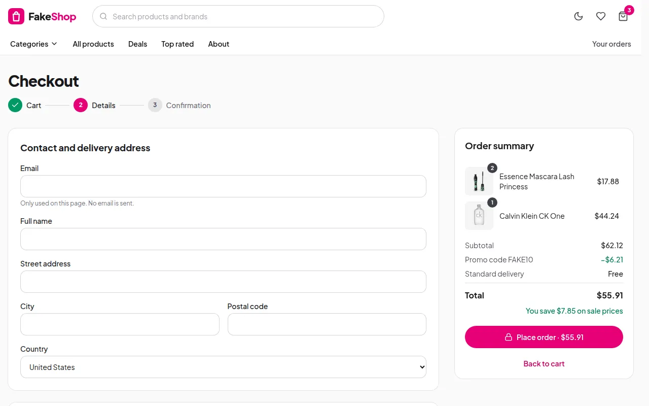
Task: Click the FakeShop wordmark
Action: click(52, 17)
